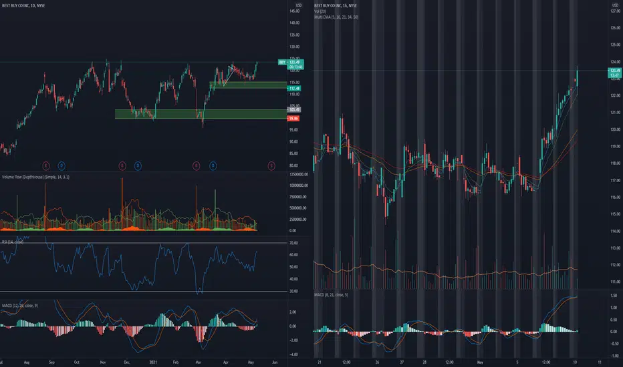This screenshot has width=623, height=367.
Task: Click the dividend D marker near September
Action: coord(61,165)
